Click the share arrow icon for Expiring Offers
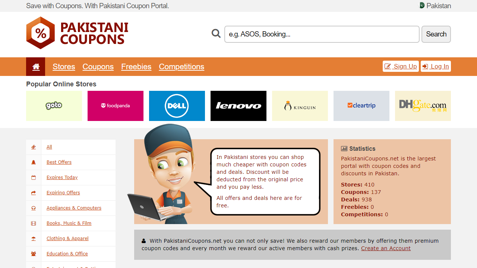This screenshot has width=477, height=268. 33,192
